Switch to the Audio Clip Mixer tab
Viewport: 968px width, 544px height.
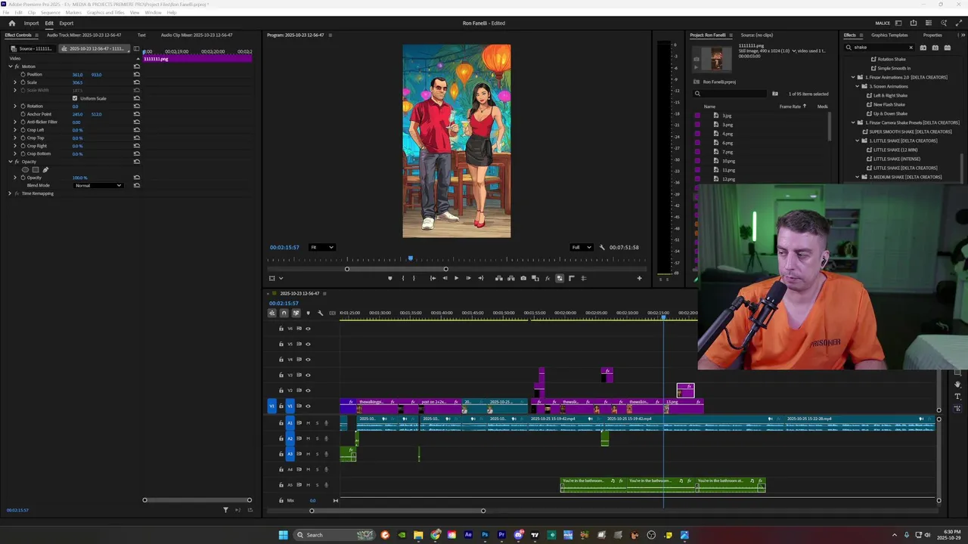pos(197,35)
